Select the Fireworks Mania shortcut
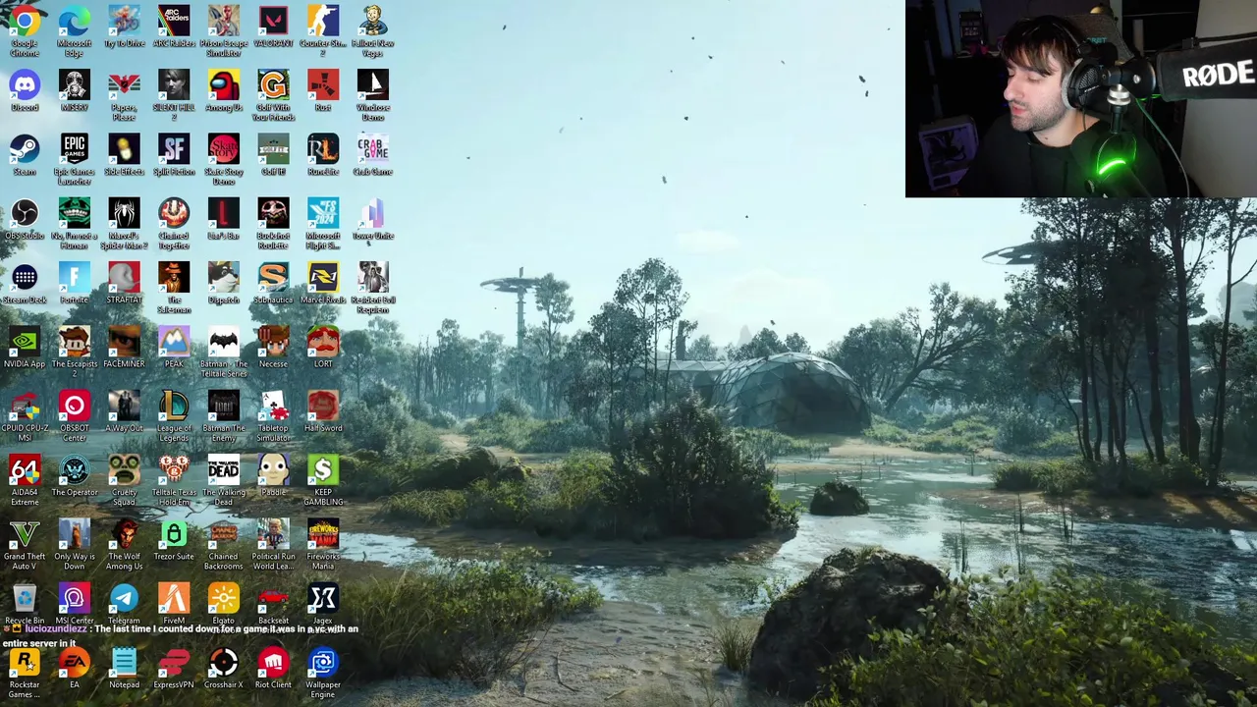This screenshot has width=1257, height=707. click(x=323, y=534)
